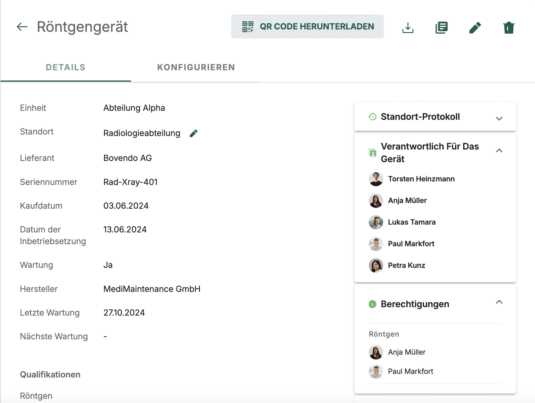Collapse the Berechtigungen panel chevron
The width and height of the screenshot is (535, 403).
(x=499, y=302)
